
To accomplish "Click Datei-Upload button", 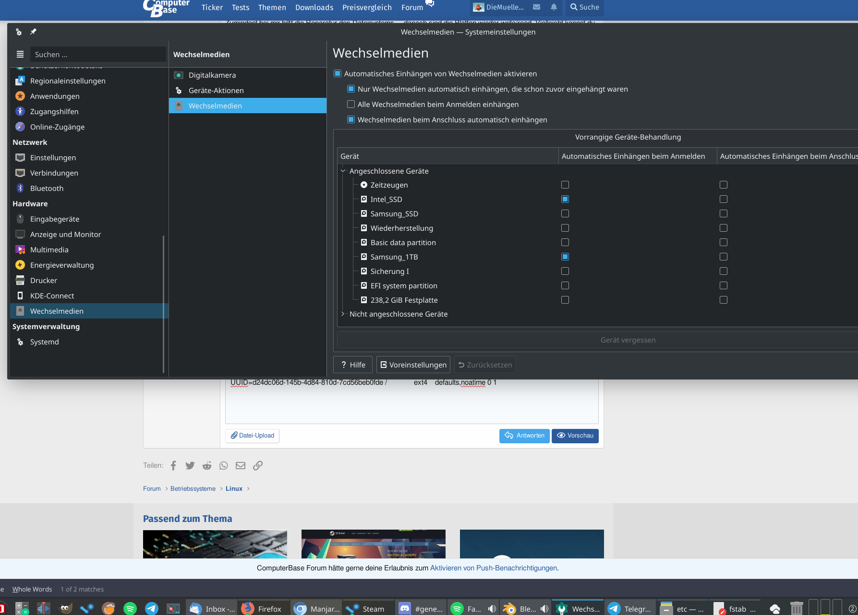I will [253, 436].
